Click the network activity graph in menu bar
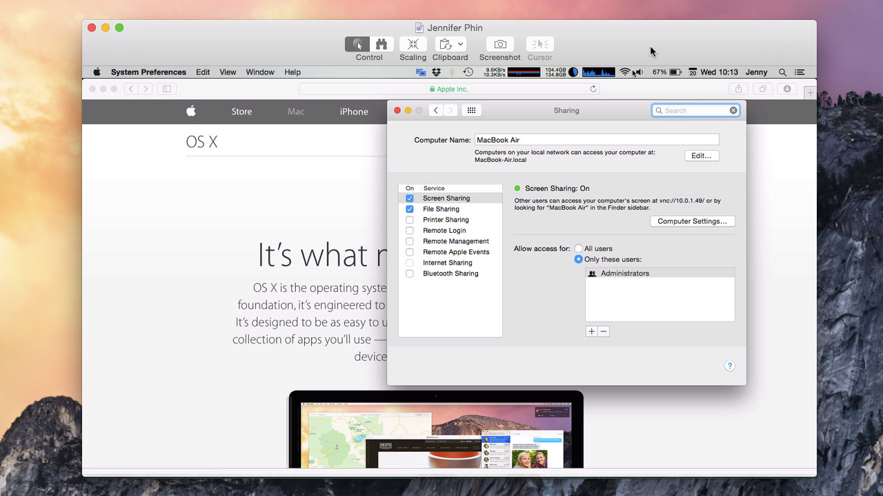The image size is (883, 496). tap(524, 72)
